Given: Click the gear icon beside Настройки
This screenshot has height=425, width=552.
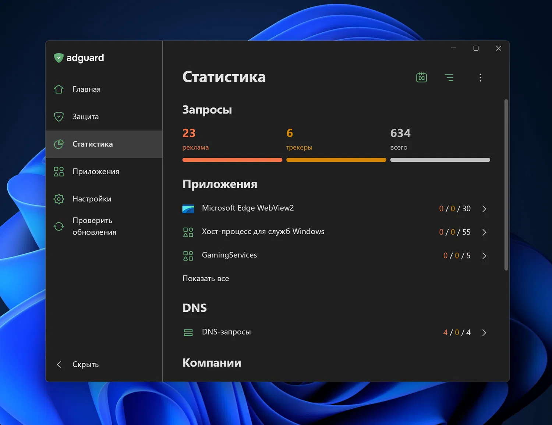Looking at the screenshot, I should [x=59, y=199].
